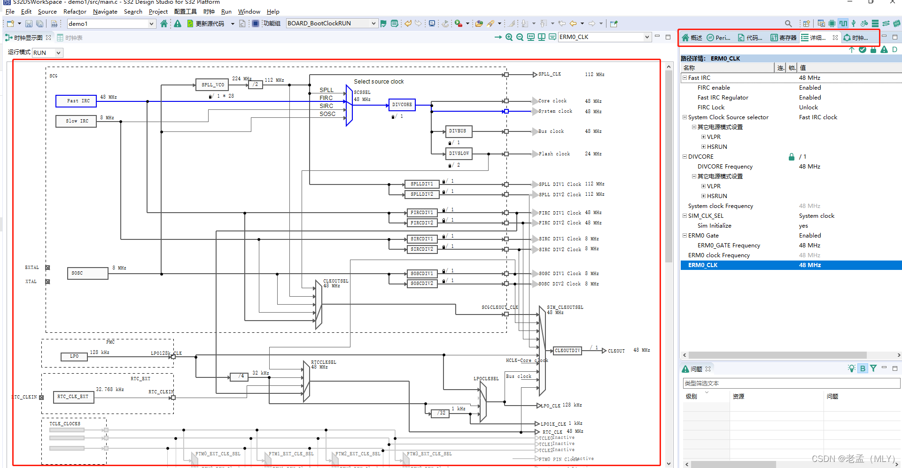Click the filter funnel icon in 问题 panel
The width and height of the screenshot is (902, 468).
(x=873, y=368)
